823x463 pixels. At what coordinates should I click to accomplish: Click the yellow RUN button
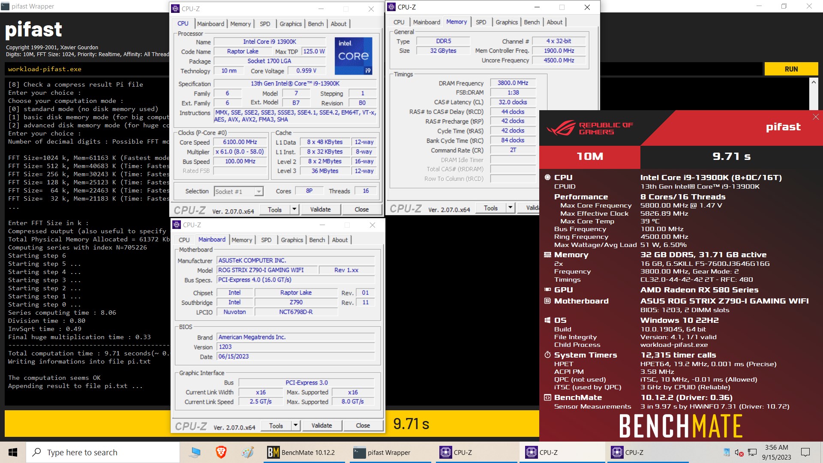pyautogui.click(x=791, y=69)
